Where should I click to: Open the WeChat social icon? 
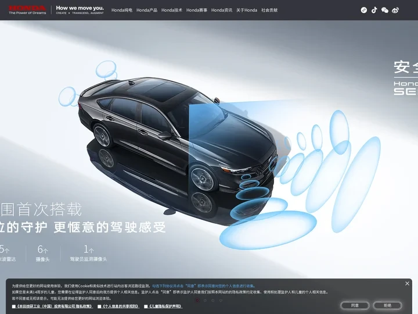click(385, 10)
